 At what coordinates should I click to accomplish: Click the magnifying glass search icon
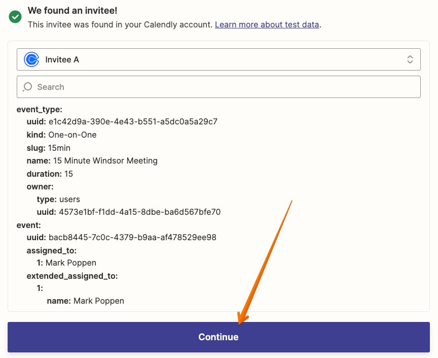coord(27,87)
